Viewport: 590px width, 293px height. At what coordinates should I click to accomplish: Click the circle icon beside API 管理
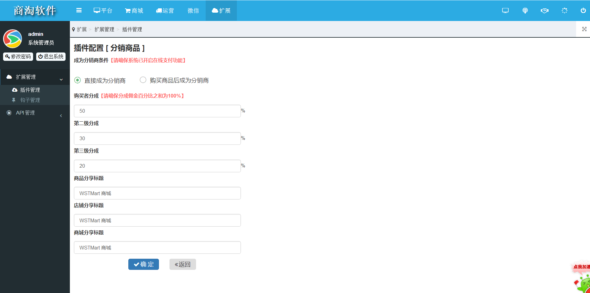(9, 113)
